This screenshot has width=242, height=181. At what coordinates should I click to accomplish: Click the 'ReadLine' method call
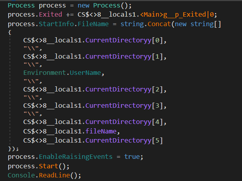(x=54, y=175)
